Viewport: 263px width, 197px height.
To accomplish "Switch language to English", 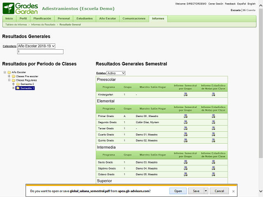I will tap(251, 4).
